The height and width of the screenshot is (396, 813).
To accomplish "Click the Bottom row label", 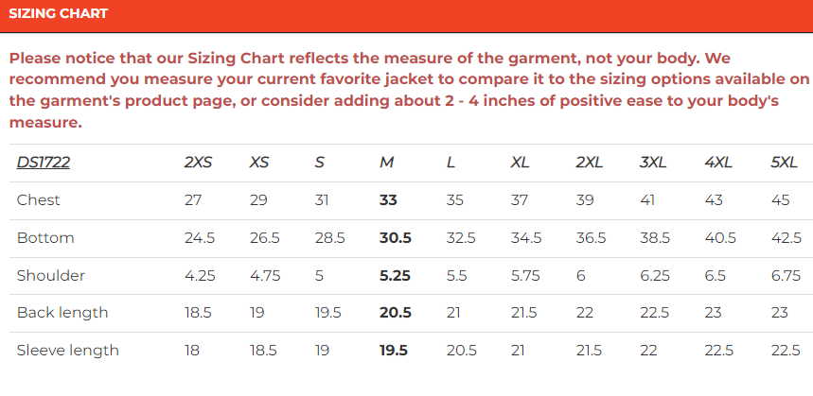I will click(x=45, y=237).
